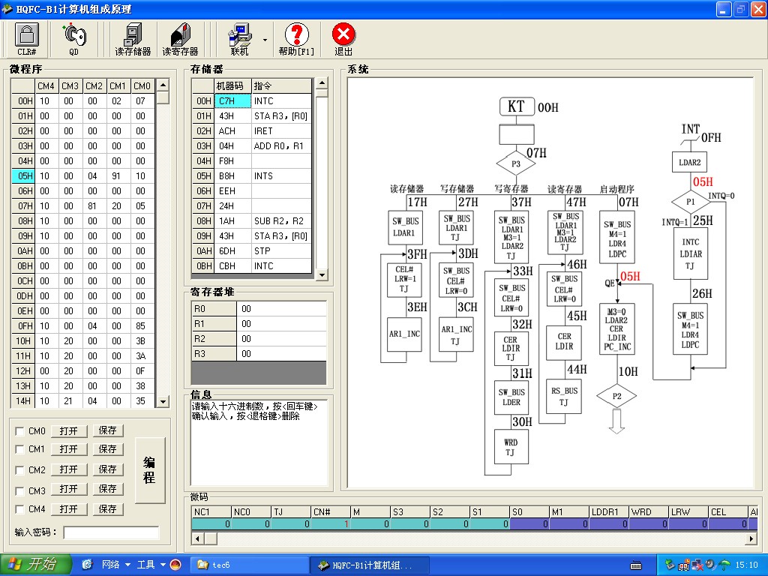
Task: Click the large program button
Action: [149, 470]
